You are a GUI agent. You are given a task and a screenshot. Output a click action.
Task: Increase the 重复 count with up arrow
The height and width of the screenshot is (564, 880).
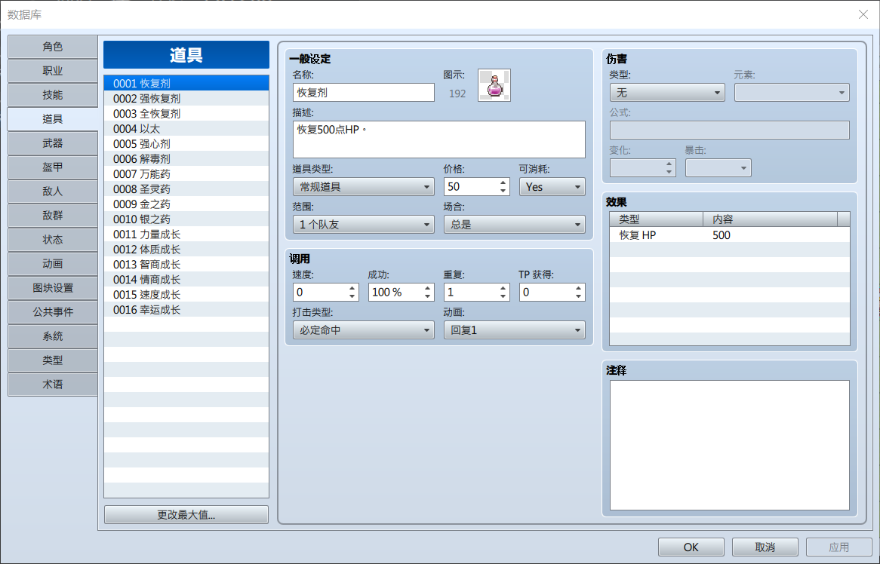point(503,288)
